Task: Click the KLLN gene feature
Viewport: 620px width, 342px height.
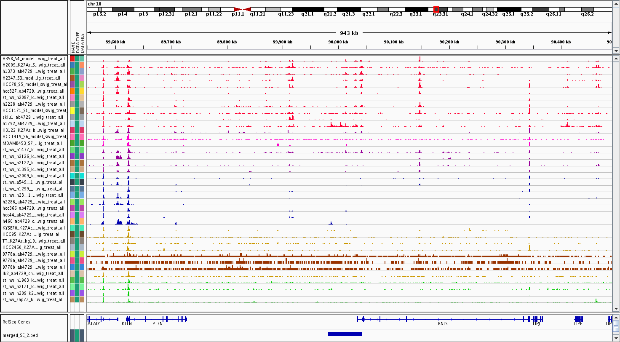Action: [x=126, y=324]
